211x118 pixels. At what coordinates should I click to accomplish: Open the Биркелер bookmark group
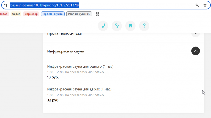point(31,14)
